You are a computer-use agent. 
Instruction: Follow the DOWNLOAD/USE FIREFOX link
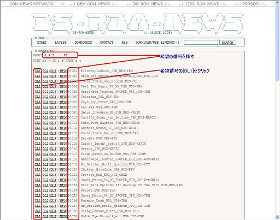[x=157, y=43]
